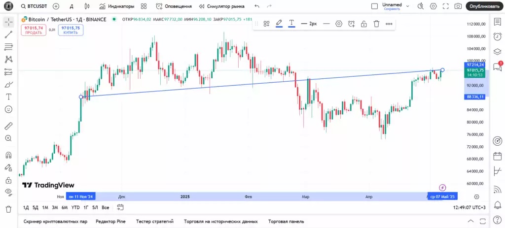Select the Все date range
The height and width of the screenshot is (228, 505).
106,208
